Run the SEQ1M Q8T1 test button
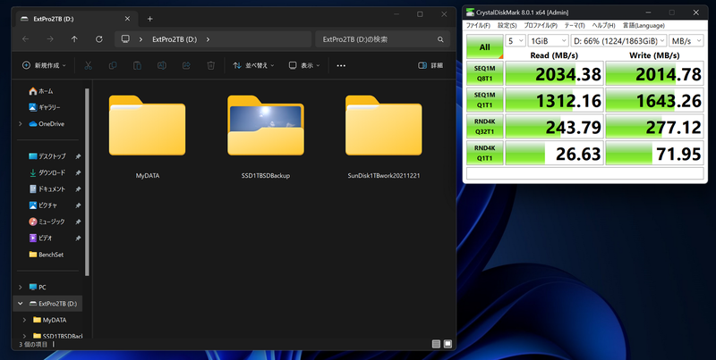 coord(483,73)
